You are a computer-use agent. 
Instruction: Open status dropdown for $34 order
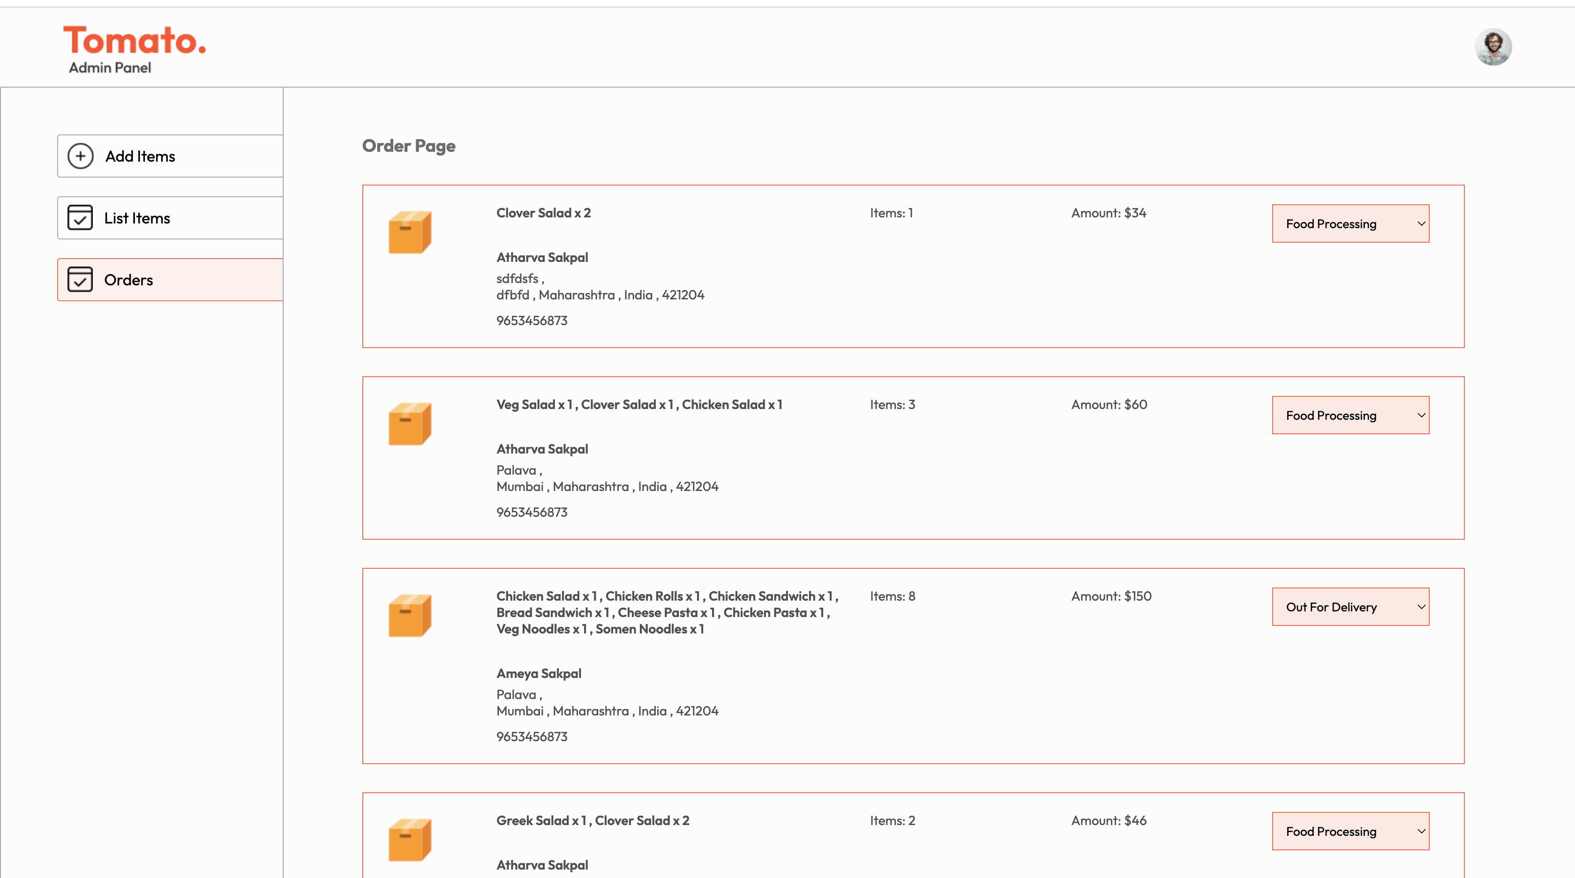pos(1350,223)
